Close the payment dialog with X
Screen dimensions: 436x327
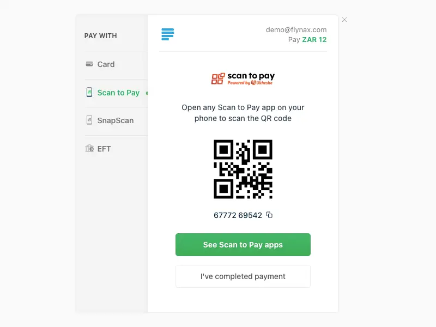click(344, 20)
